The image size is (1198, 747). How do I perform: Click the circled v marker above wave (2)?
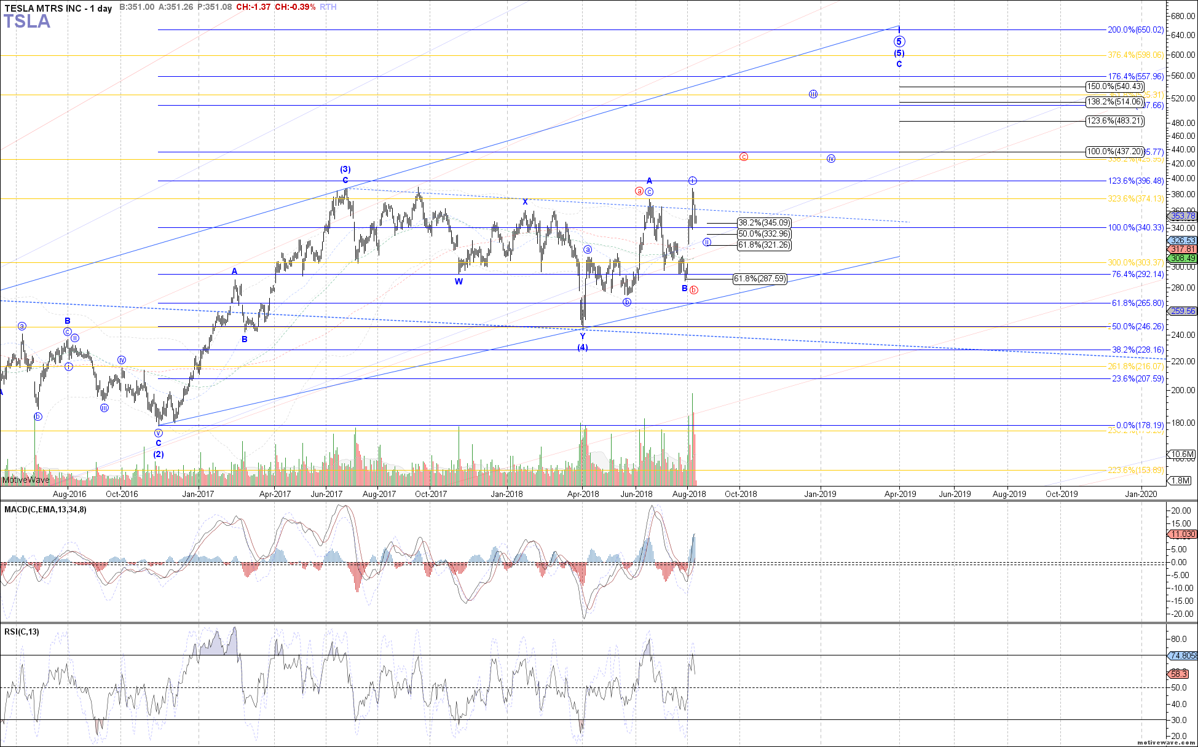click(x=159, y=433)
